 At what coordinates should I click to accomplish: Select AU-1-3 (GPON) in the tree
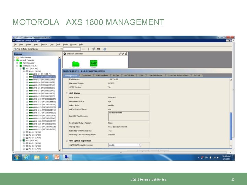point(35,135)
